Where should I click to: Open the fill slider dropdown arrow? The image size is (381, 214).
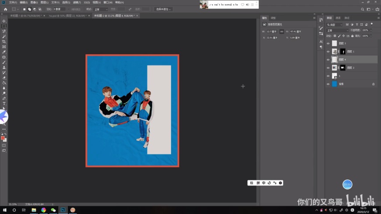pos(371,36)
